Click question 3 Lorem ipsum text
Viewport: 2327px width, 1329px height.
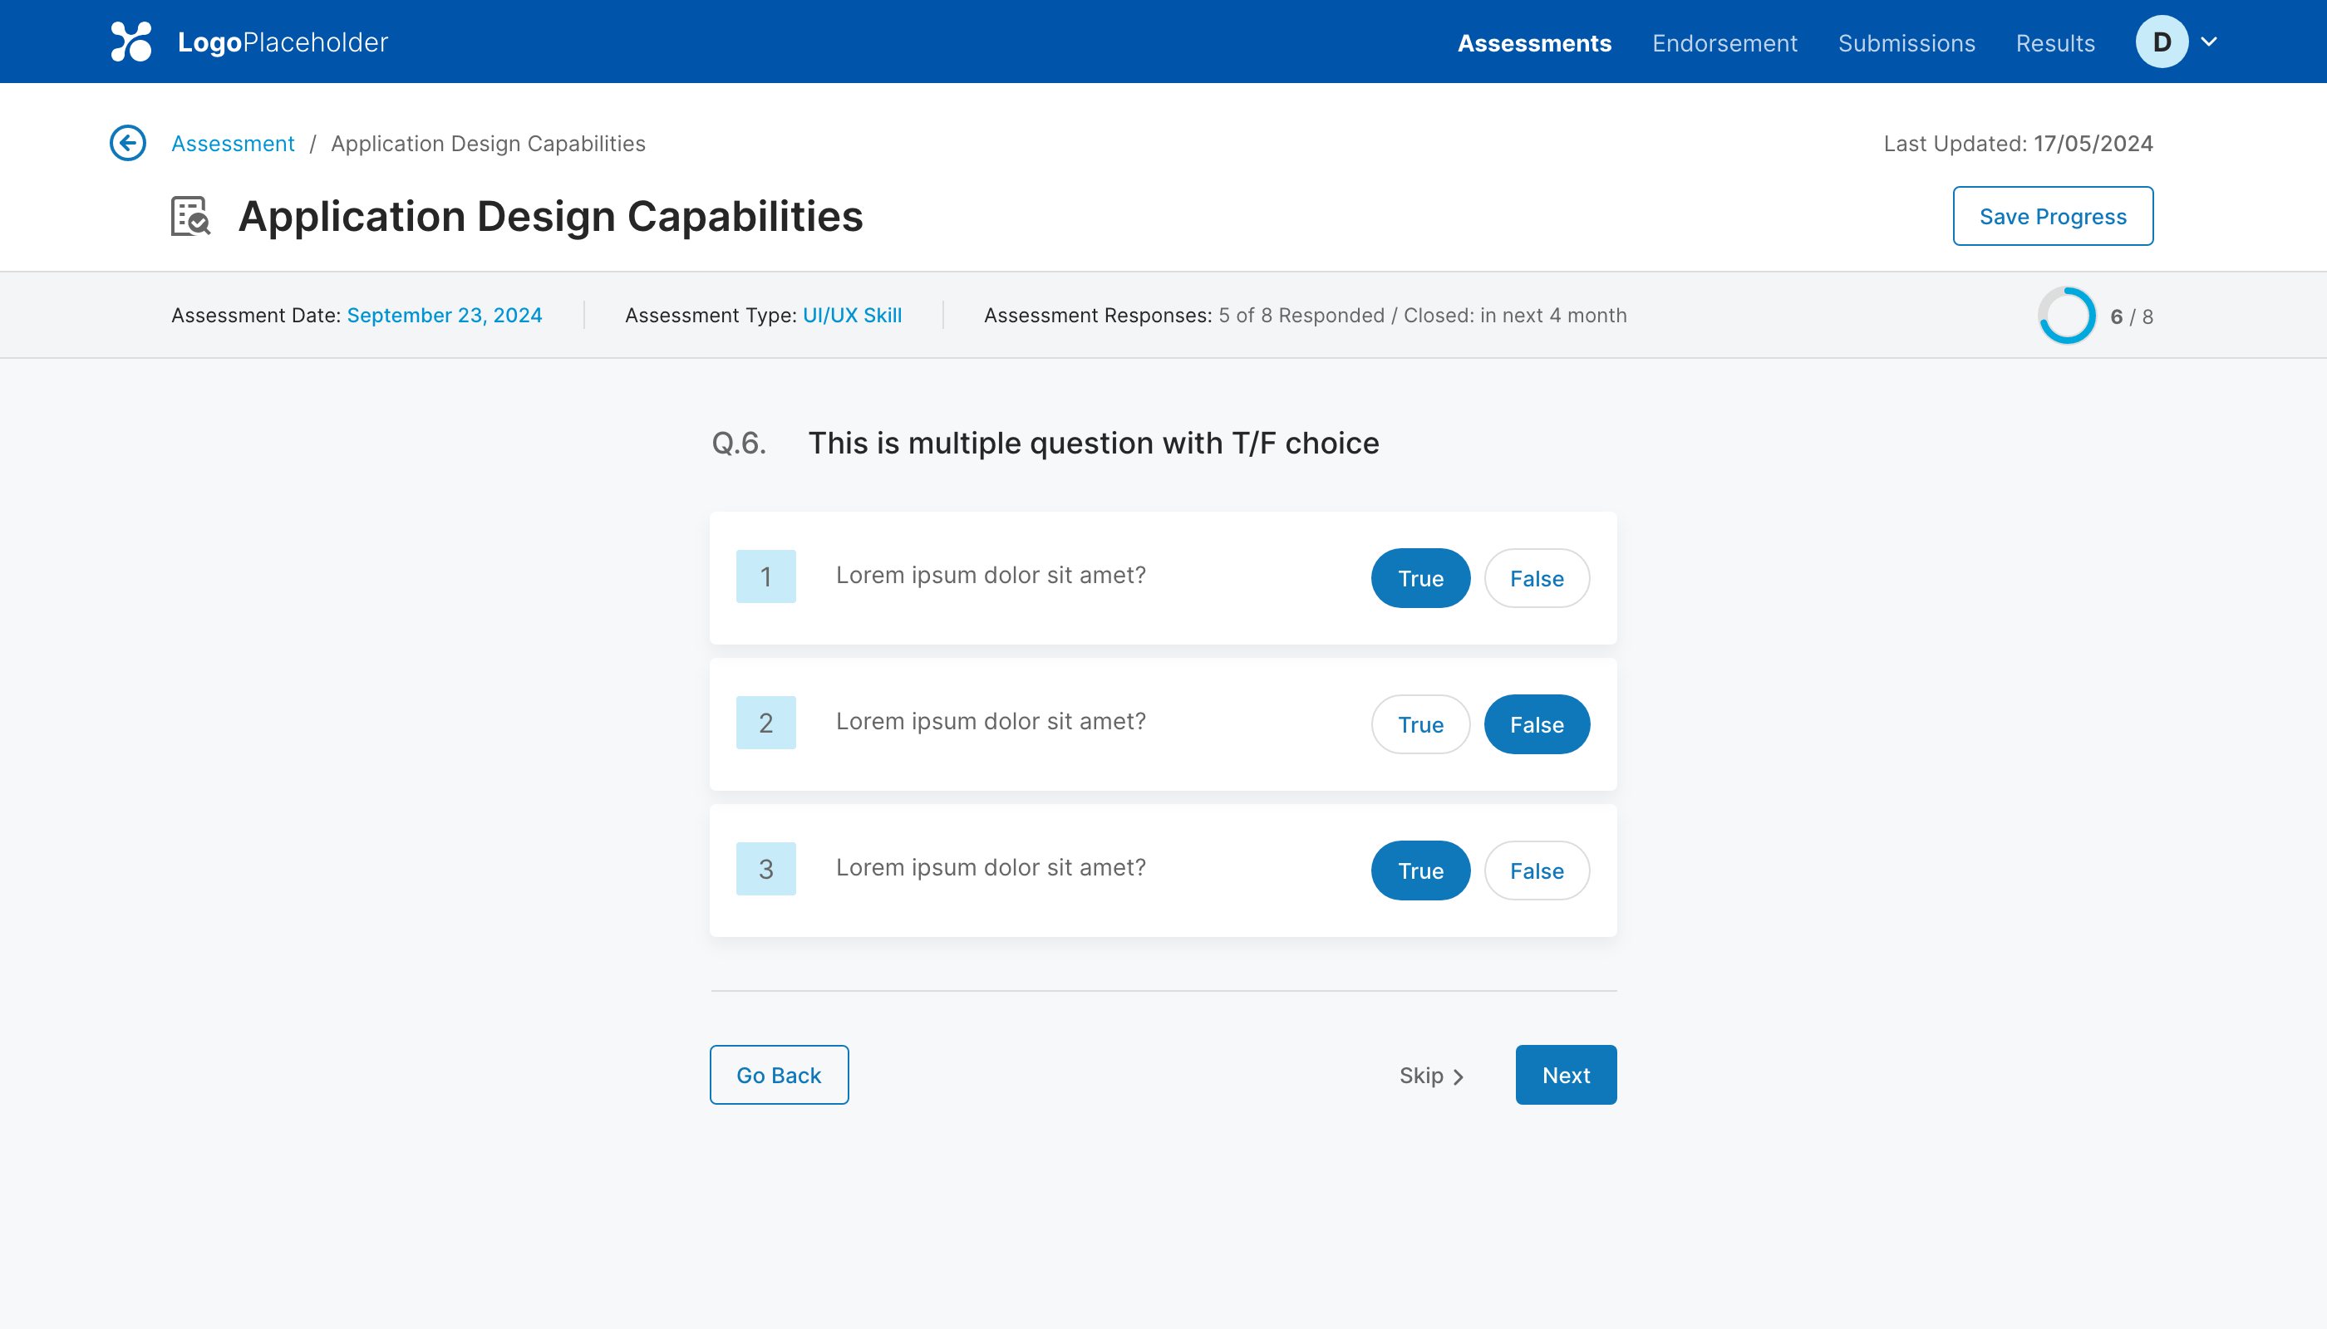991,867
